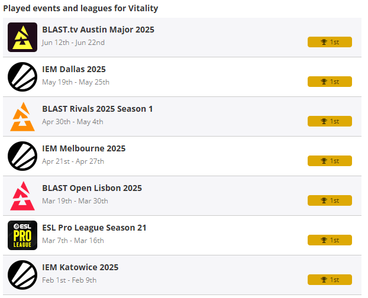Open ESL Pro League Season 21

coord(95,228)
